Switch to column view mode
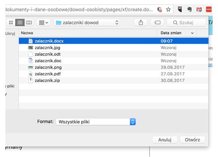Image resolution: width=218 pixels, height=157 pixels. [x=29, y=22]
